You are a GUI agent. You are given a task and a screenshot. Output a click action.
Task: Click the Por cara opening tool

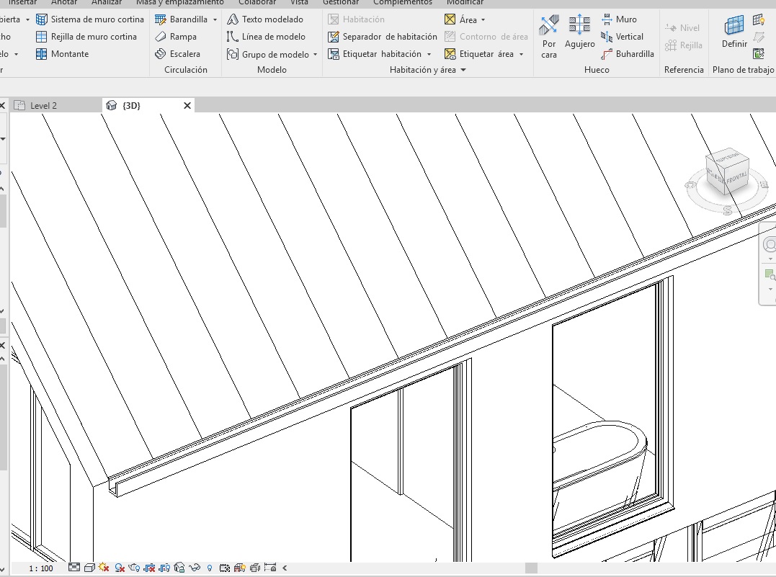pyautogui.click(x=549, y=36)
